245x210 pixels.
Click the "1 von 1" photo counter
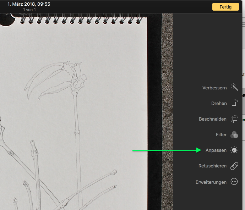tap(29, 10)
